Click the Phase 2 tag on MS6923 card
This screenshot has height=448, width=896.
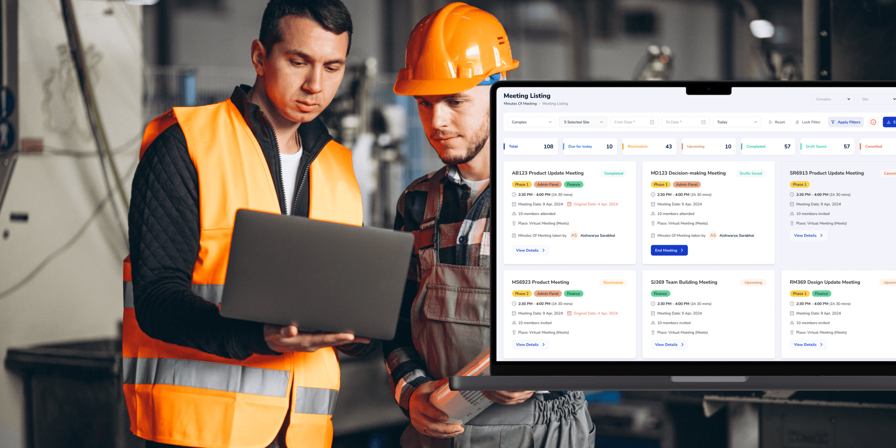pos(521,294)
